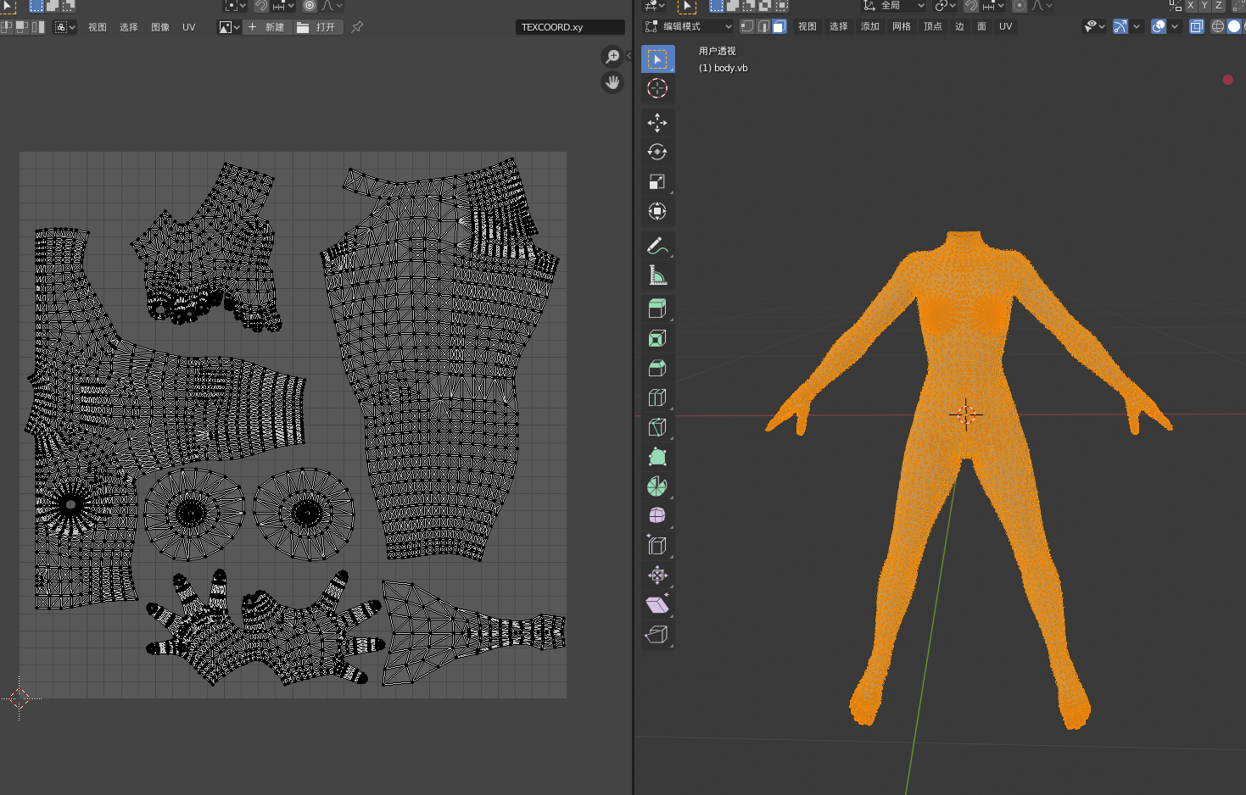Select the Annotate pencil tool
1246x795 pixels.
point(657,246)
